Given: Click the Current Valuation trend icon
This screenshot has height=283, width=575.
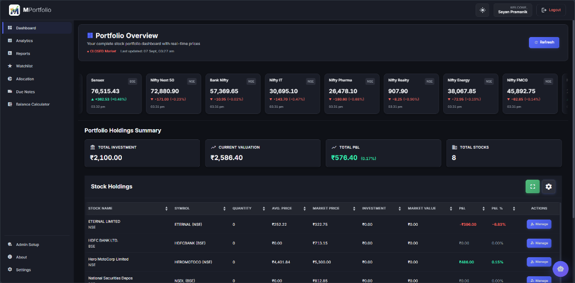Looking at the screenshot, I should click(213, 147).
